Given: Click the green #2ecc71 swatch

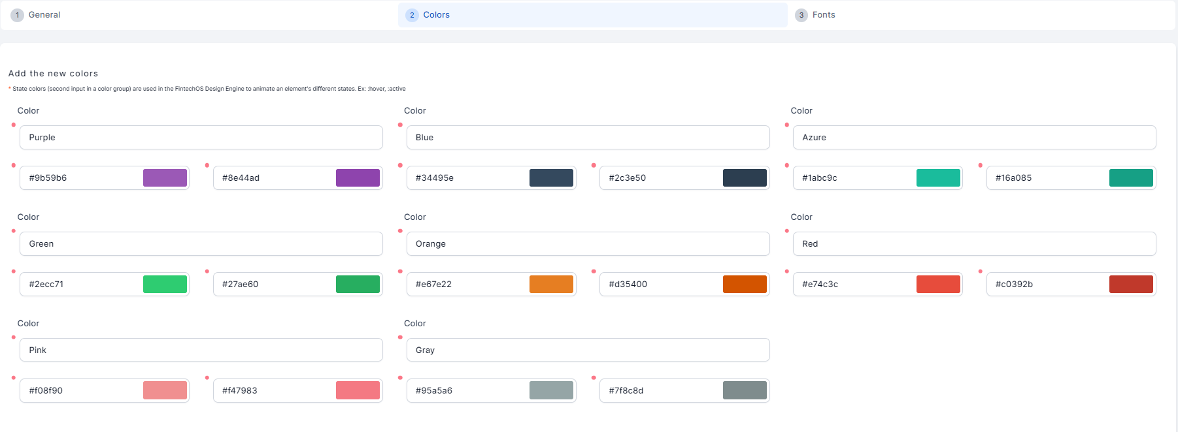Looking at the screenshot, I should pyautogui.click(x=165, y=285).
